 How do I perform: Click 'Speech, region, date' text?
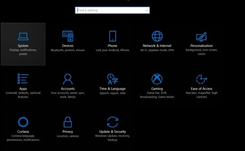click(112, 93)
